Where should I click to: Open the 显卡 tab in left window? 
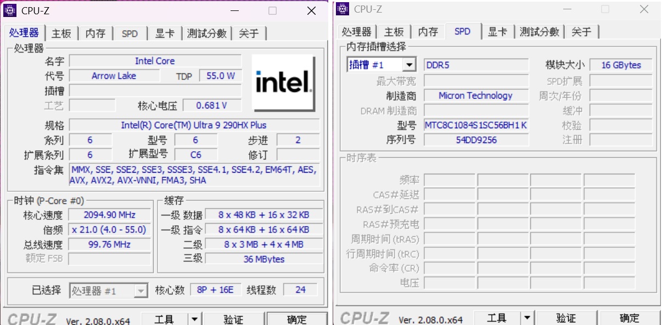[164, 33]
